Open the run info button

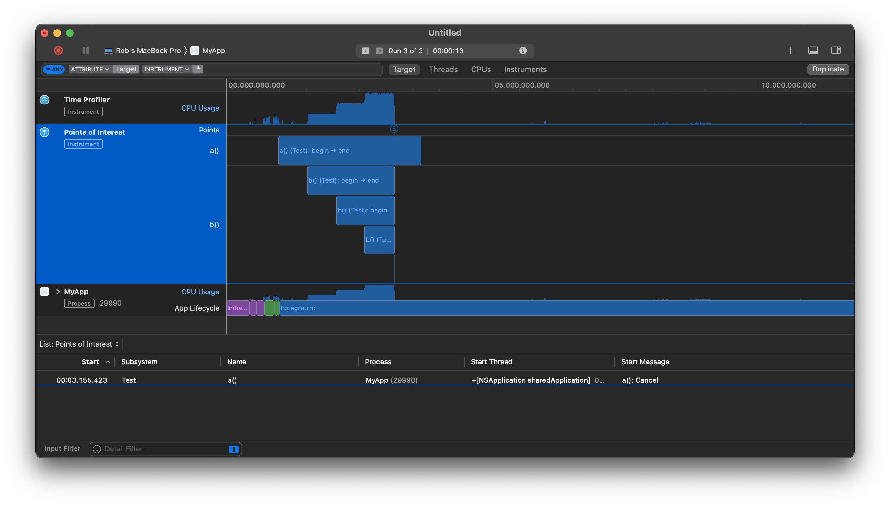point(523,50)
